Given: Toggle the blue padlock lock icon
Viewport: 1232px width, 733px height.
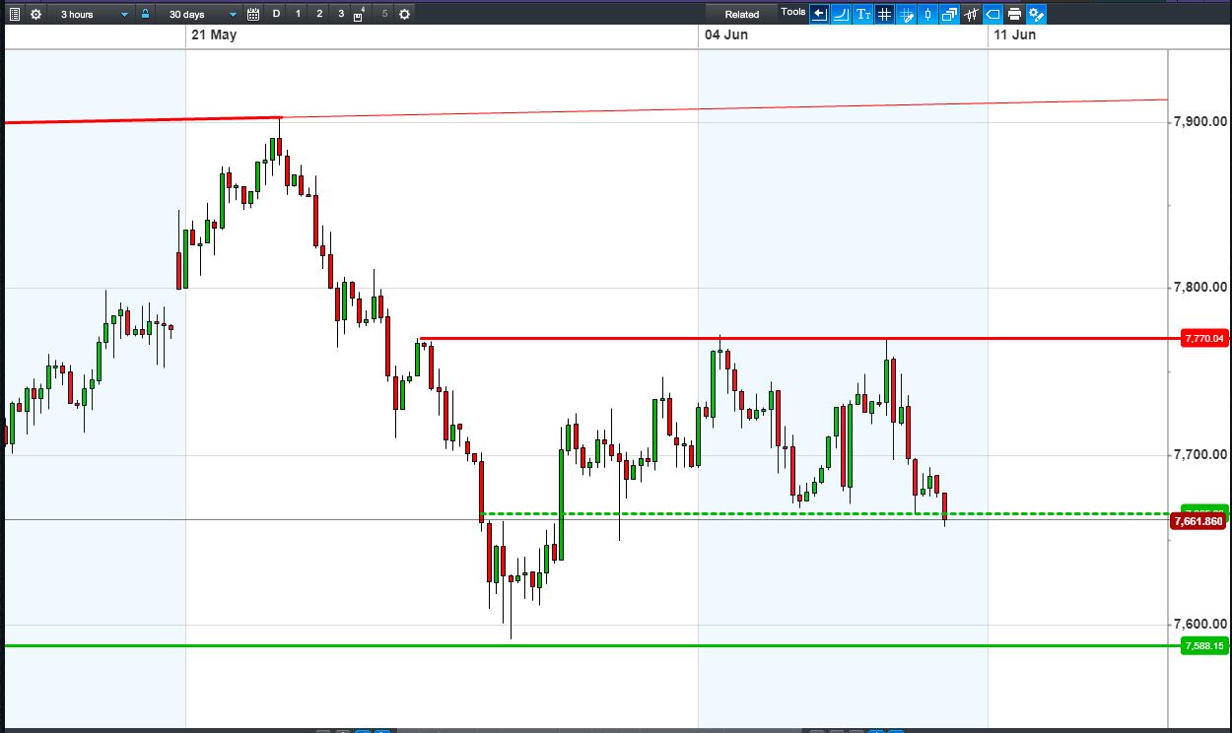Looking at the screenshot, I should pos(145,14).
